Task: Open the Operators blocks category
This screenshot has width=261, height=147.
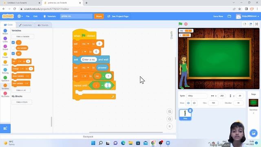Action: [x=5, y=79]
